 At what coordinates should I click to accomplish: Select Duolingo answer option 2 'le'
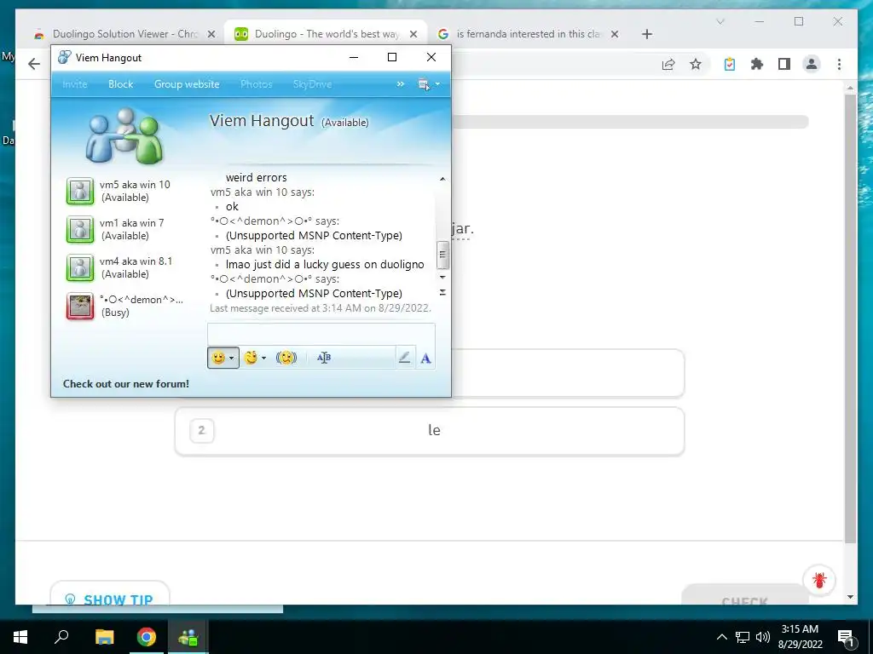pos(430,431)
